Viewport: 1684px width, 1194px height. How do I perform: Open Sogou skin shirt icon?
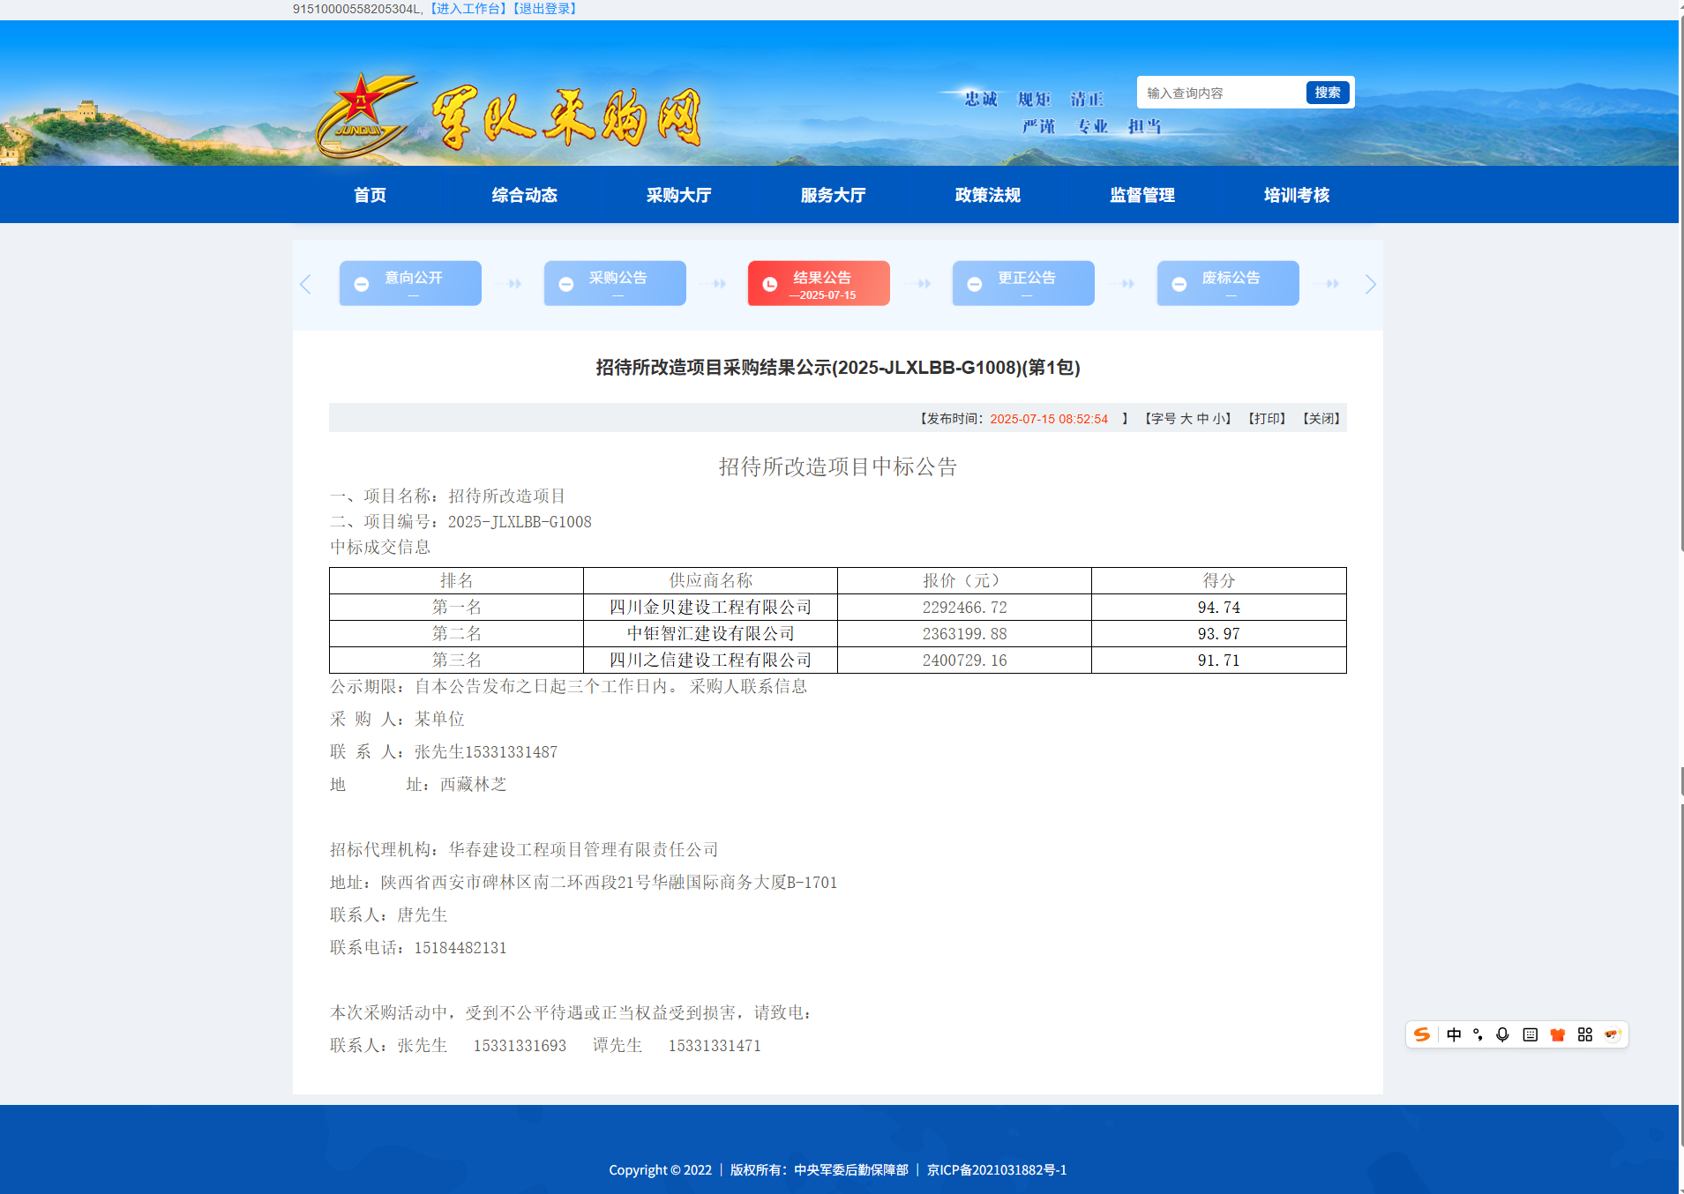[1558, 1034]
